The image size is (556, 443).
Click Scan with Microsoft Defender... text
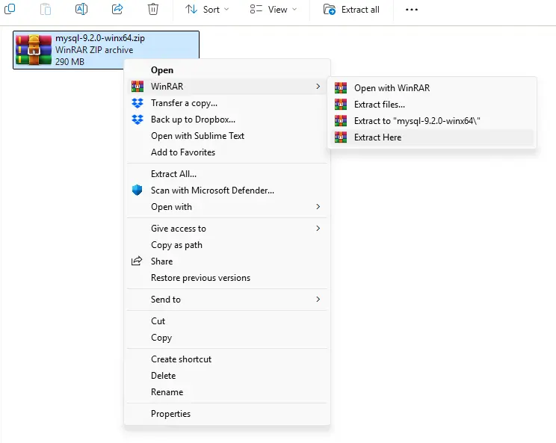click(x=212, y=190)
